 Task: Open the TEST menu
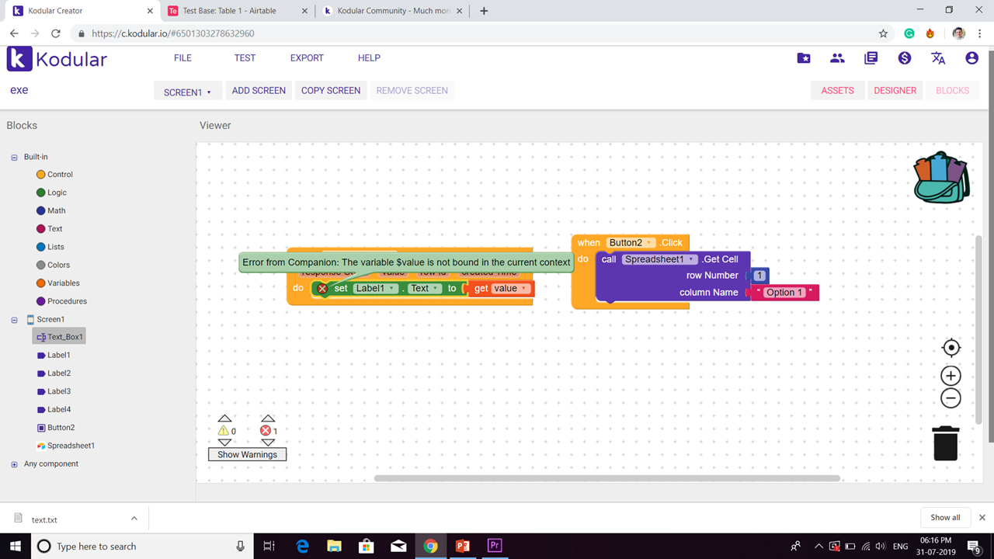pyautogui.click(x=245, y=58)
